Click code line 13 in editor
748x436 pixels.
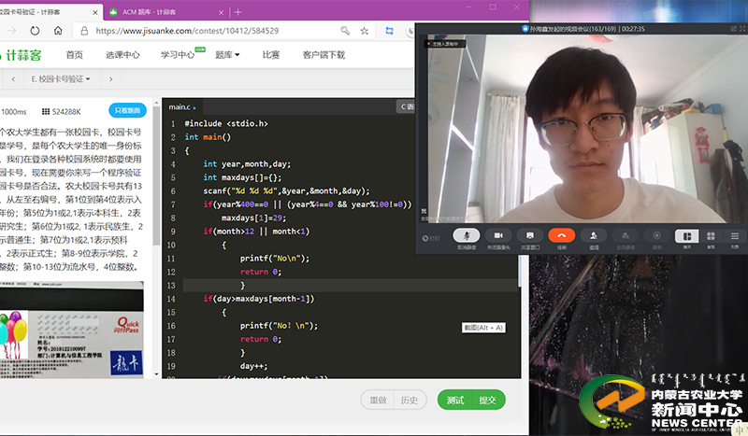[351, 286]
